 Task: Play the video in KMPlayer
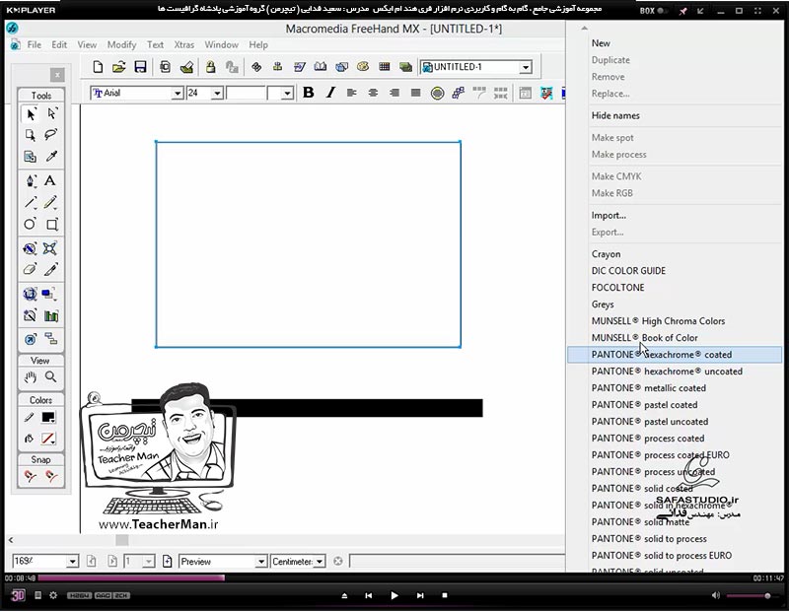(394, 595)
